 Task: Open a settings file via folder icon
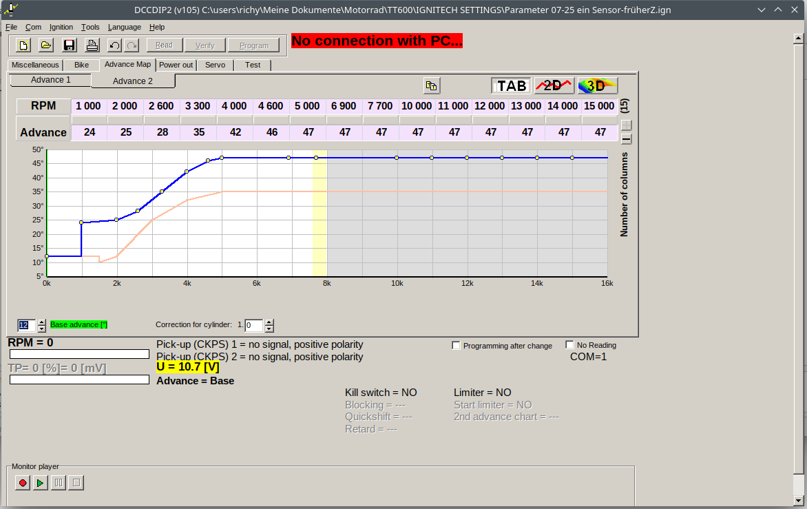(45, 45)
